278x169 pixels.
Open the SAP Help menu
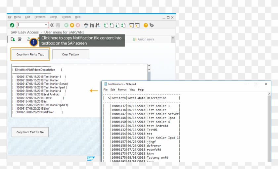coord(78,17)
